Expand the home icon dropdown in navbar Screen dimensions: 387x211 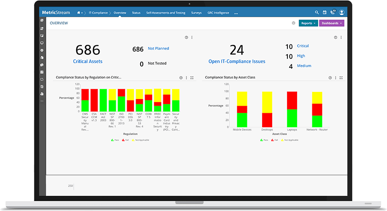click(x=80, y=12)
